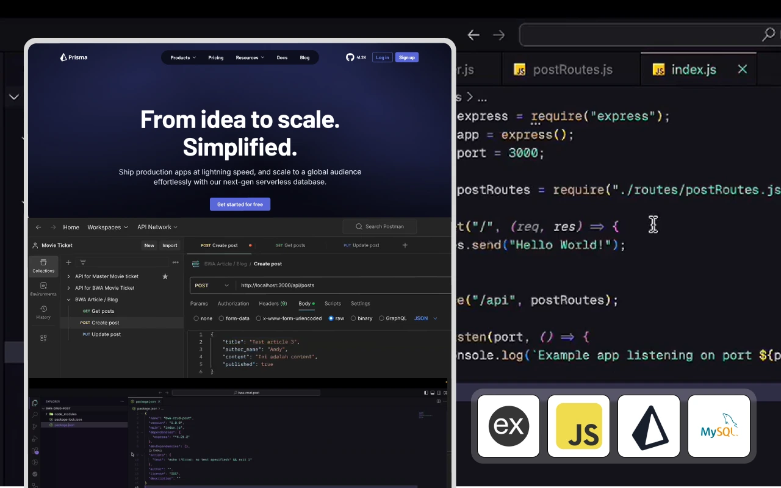This screenshot has width=781, height=488.
Task: Open Run and Debug icon in small VS Code window
Action: [35, 439]
